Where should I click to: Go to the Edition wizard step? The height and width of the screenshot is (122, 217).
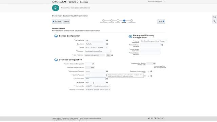pyautogui.click(x=118, y=20)
